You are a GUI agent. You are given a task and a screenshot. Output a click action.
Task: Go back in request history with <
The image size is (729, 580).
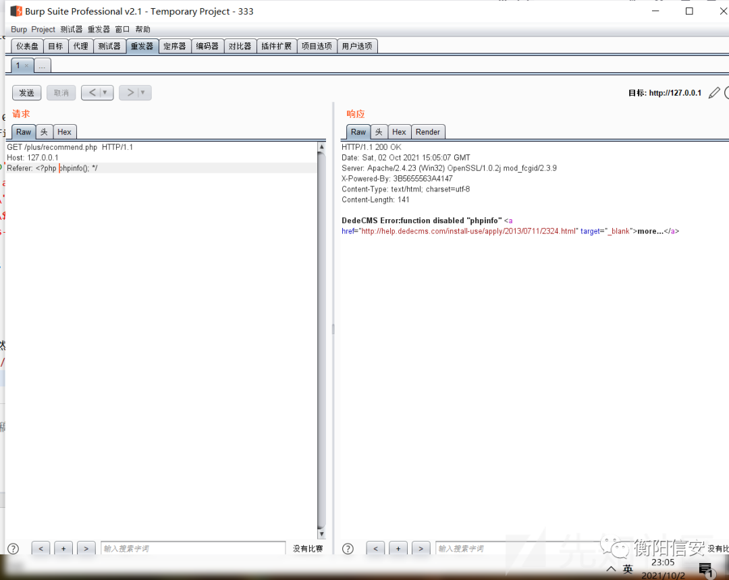[x=92, y=92]
